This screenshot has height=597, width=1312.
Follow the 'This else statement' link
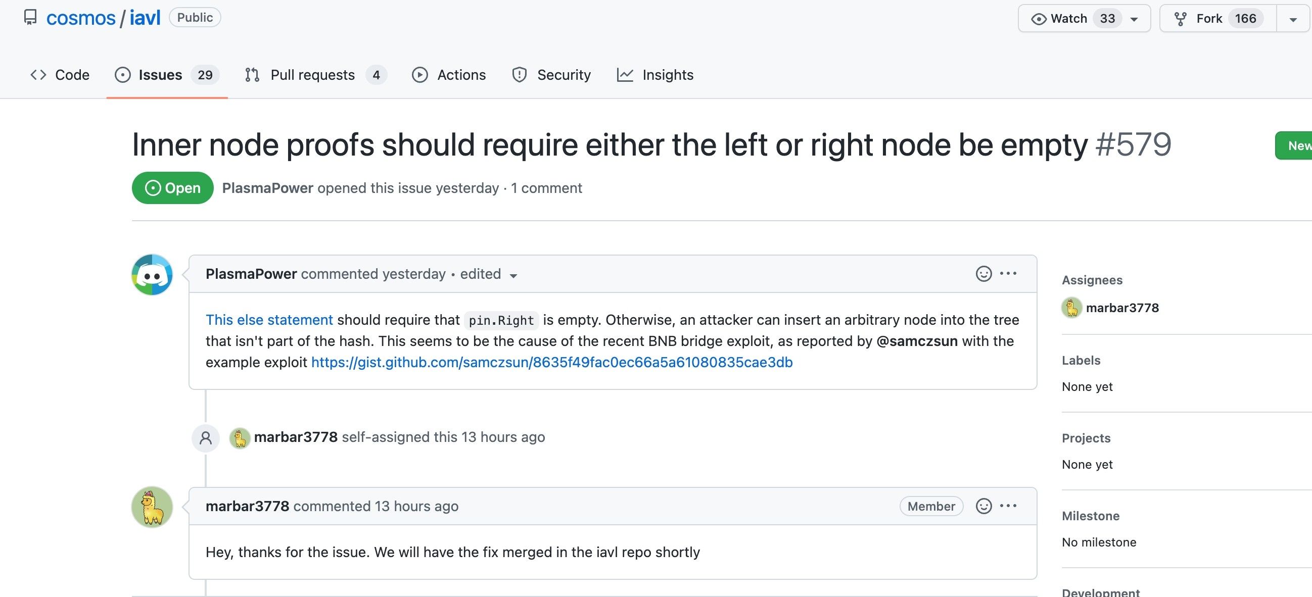tap(269, 320)
